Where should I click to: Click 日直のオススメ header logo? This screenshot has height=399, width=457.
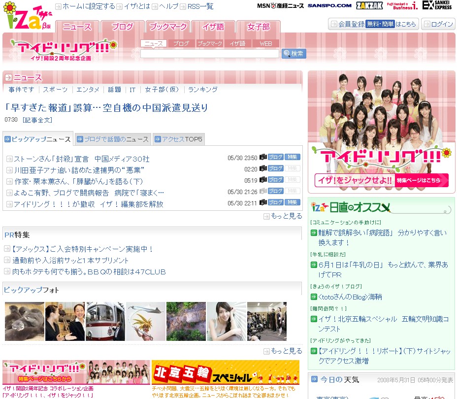tap(350, 207)
